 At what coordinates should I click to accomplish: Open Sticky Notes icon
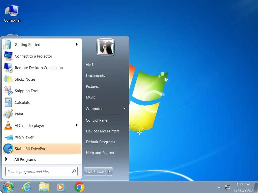[8, 79]
